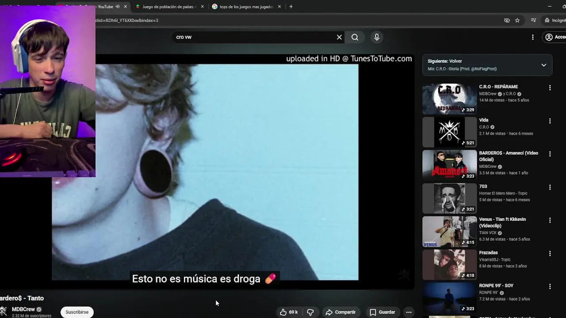Screen dimensions: 566x318
Task: Dislike the video
Action: [310, 312]
